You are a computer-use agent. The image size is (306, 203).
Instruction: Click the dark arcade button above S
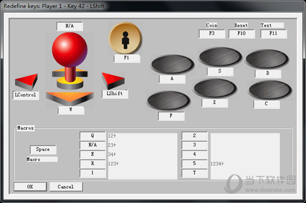coord(220,57)
